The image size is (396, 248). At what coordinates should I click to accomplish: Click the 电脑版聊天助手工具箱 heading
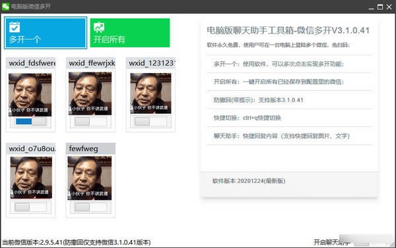[x=288, y=30]
